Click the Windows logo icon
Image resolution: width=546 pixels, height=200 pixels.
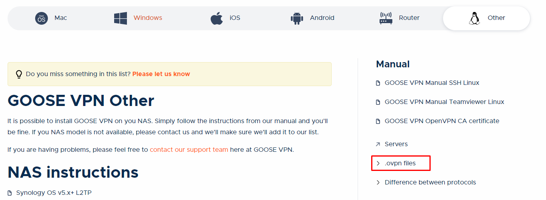click(121, 18)
